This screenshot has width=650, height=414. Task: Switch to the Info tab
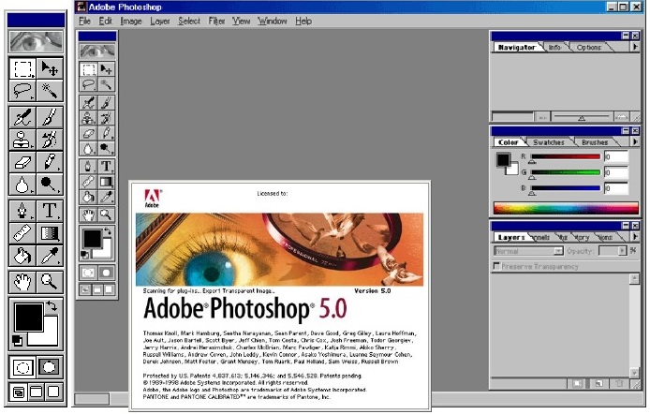[x=554, y=47]
